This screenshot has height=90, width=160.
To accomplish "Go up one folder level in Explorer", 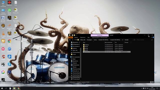I will (x=76, y=40).
